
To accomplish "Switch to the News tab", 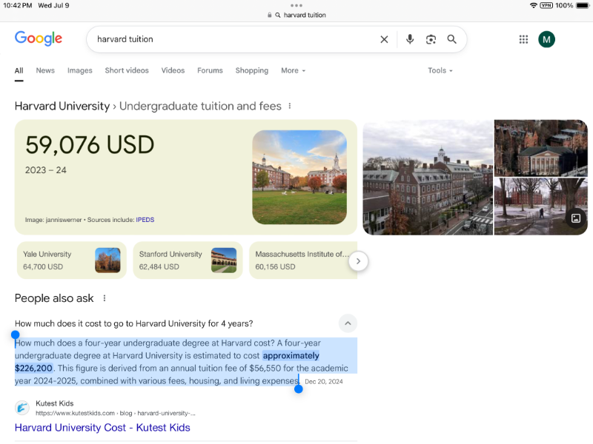I will click(x=45, y=70).
